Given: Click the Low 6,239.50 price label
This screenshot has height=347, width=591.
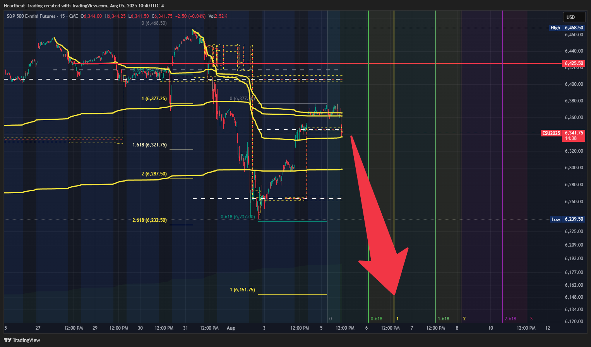Looking at the screenshot, I should pos(567,219).
